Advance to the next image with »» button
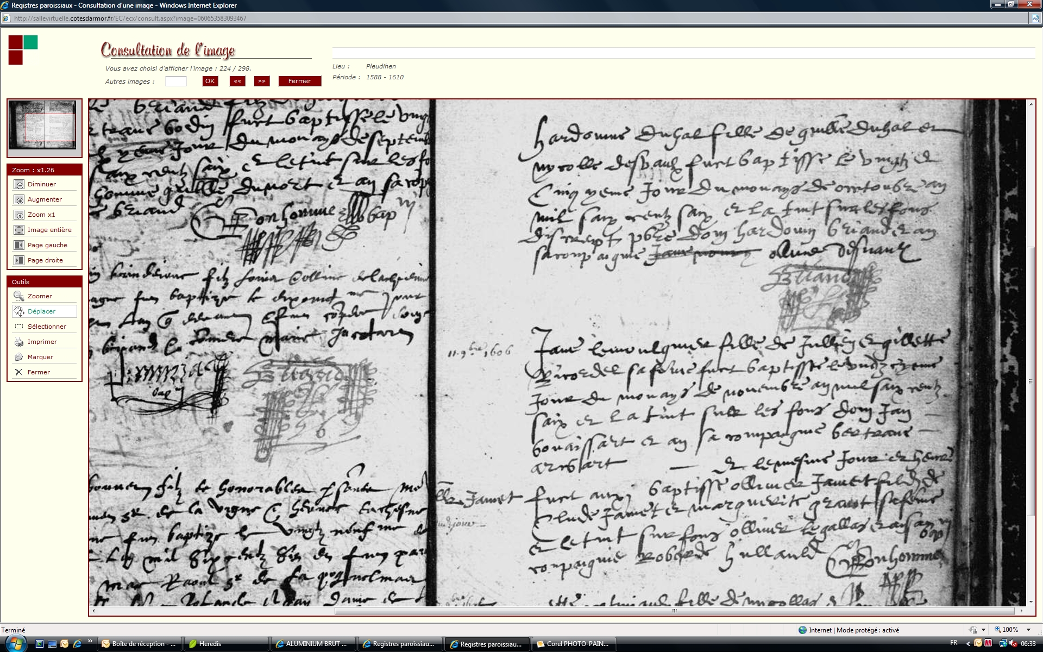 pos(262,81)
